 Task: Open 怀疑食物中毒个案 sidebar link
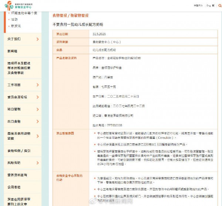(24, 13)
